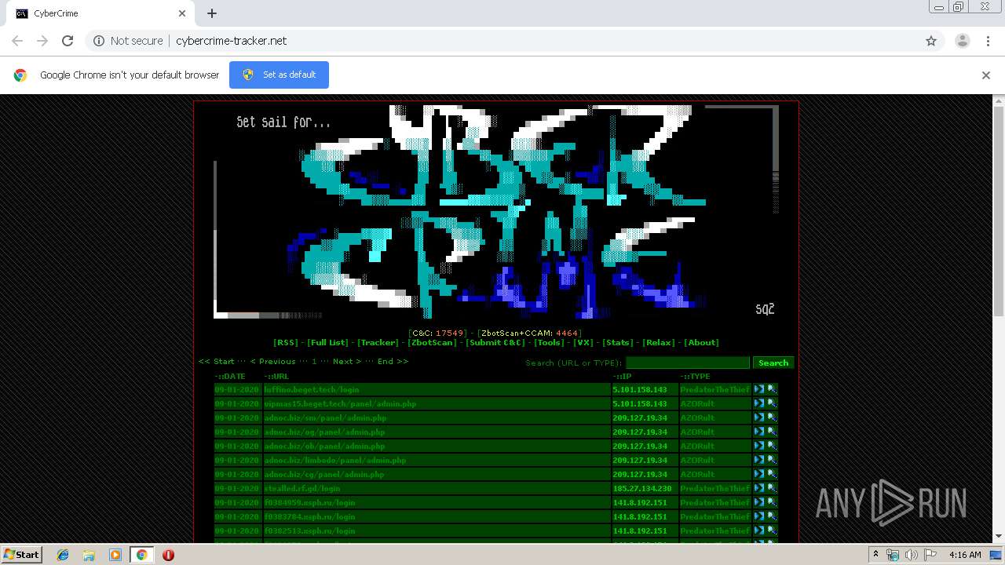Go to the '<< Start' pagination link

[217, 361]
